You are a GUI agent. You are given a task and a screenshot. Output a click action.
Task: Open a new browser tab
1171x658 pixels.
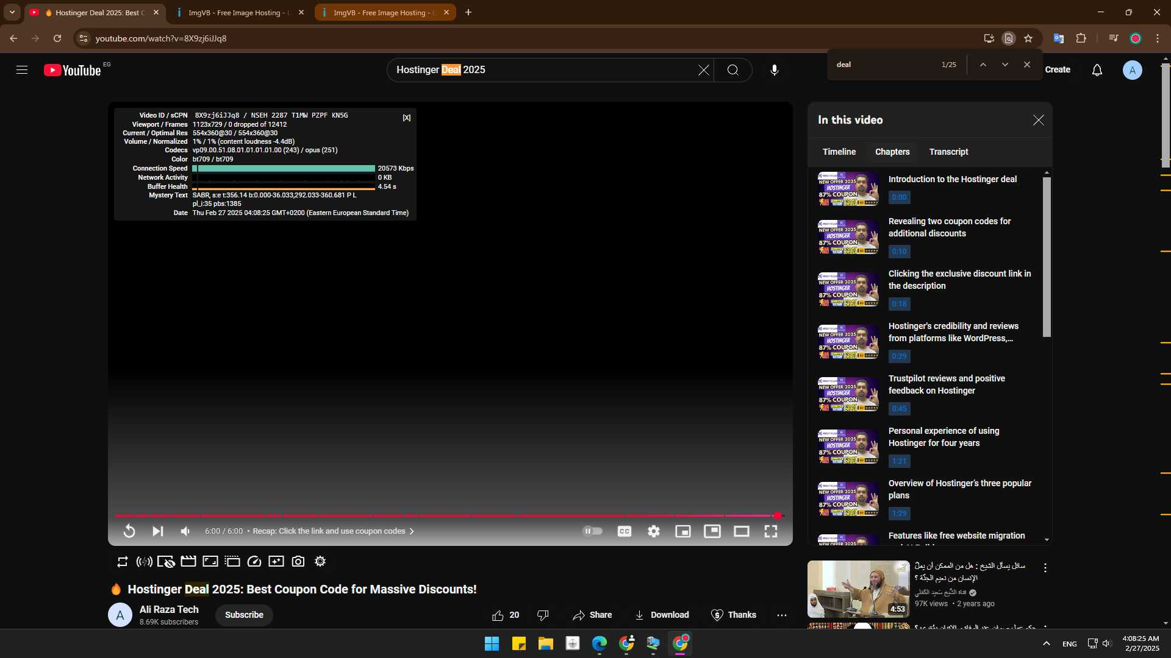pyautogui.click(x=468, y=13)
